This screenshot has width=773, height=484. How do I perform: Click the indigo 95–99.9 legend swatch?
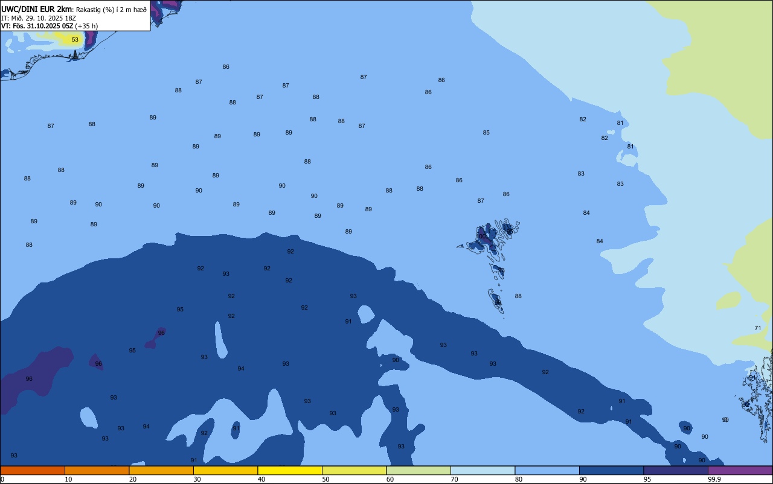[x=676, y=470]
